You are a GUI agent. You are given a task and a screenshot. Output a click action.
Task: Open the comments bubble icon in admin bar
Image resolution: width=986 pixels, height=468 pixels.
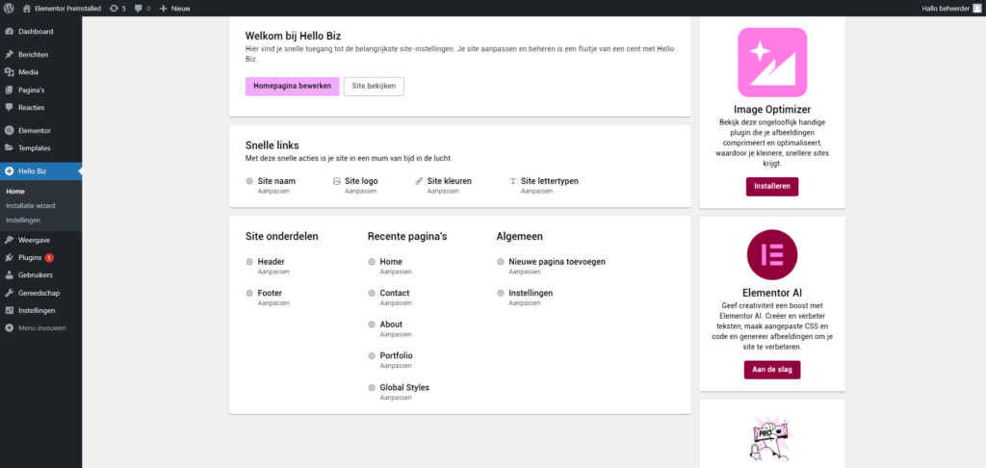coord(139,9)
